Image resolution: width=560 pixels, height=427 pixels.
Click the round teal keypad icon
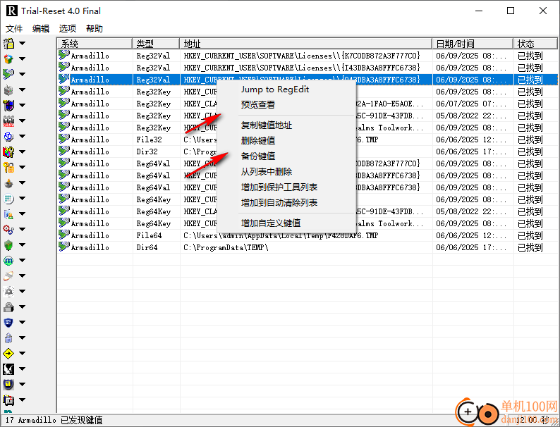[x=8, y=198]
